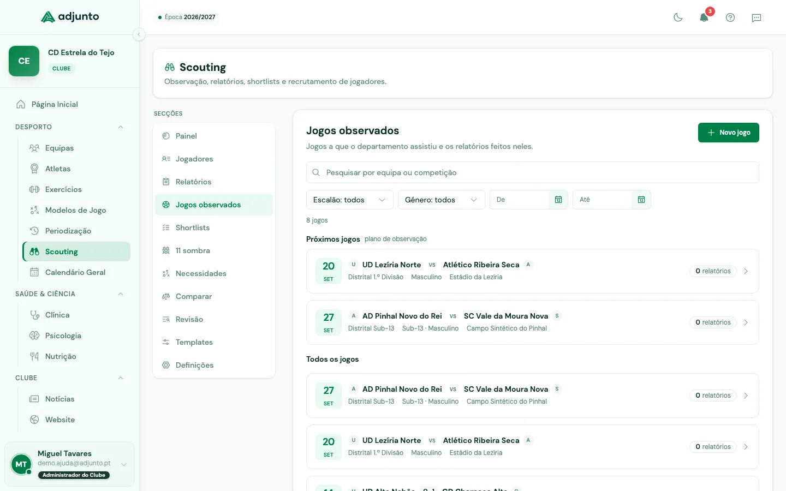Screen dimensions: 786x491
Task: Open Templates section
Action: [x=214, y=342]
